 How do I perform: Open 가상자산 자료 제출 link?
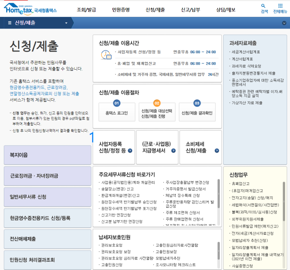tap(247, 103)
